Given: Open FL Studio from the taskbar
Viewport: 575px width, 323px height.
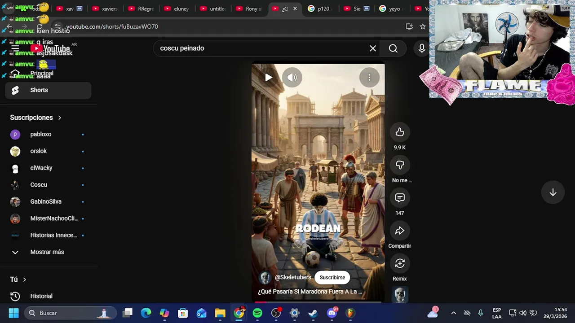Looking at the screenshot, I should tap(350, 313).
